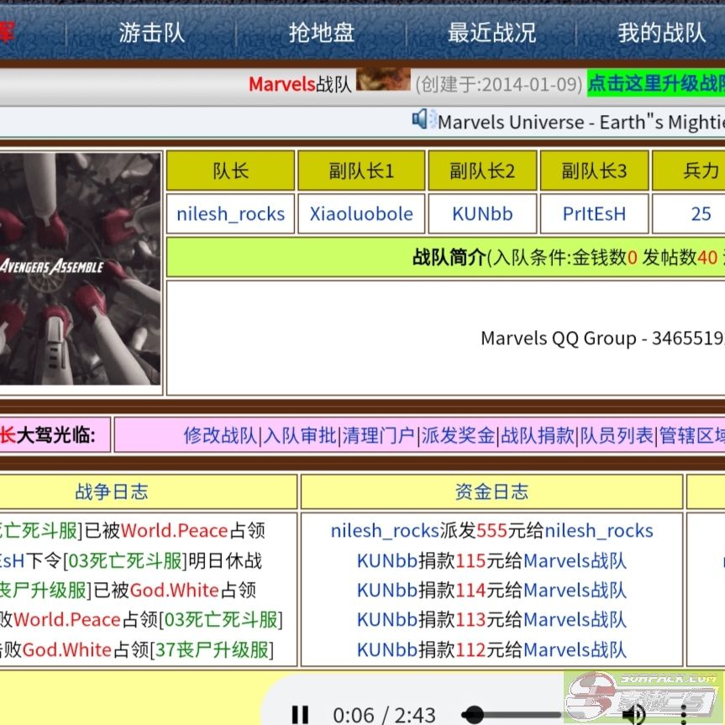Go to 最近战况 tab
725x725 pixels.
(x=491, y=34)
